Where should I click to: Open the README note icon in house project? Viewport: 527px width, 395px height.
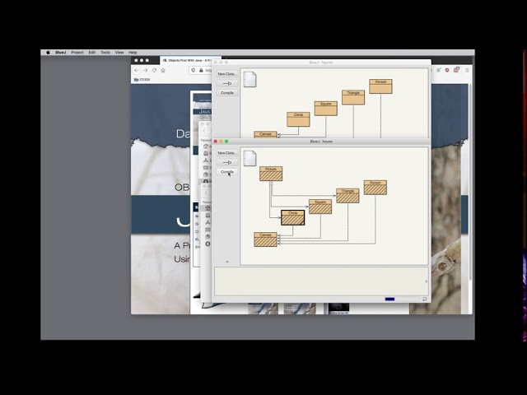click(250, 159)
